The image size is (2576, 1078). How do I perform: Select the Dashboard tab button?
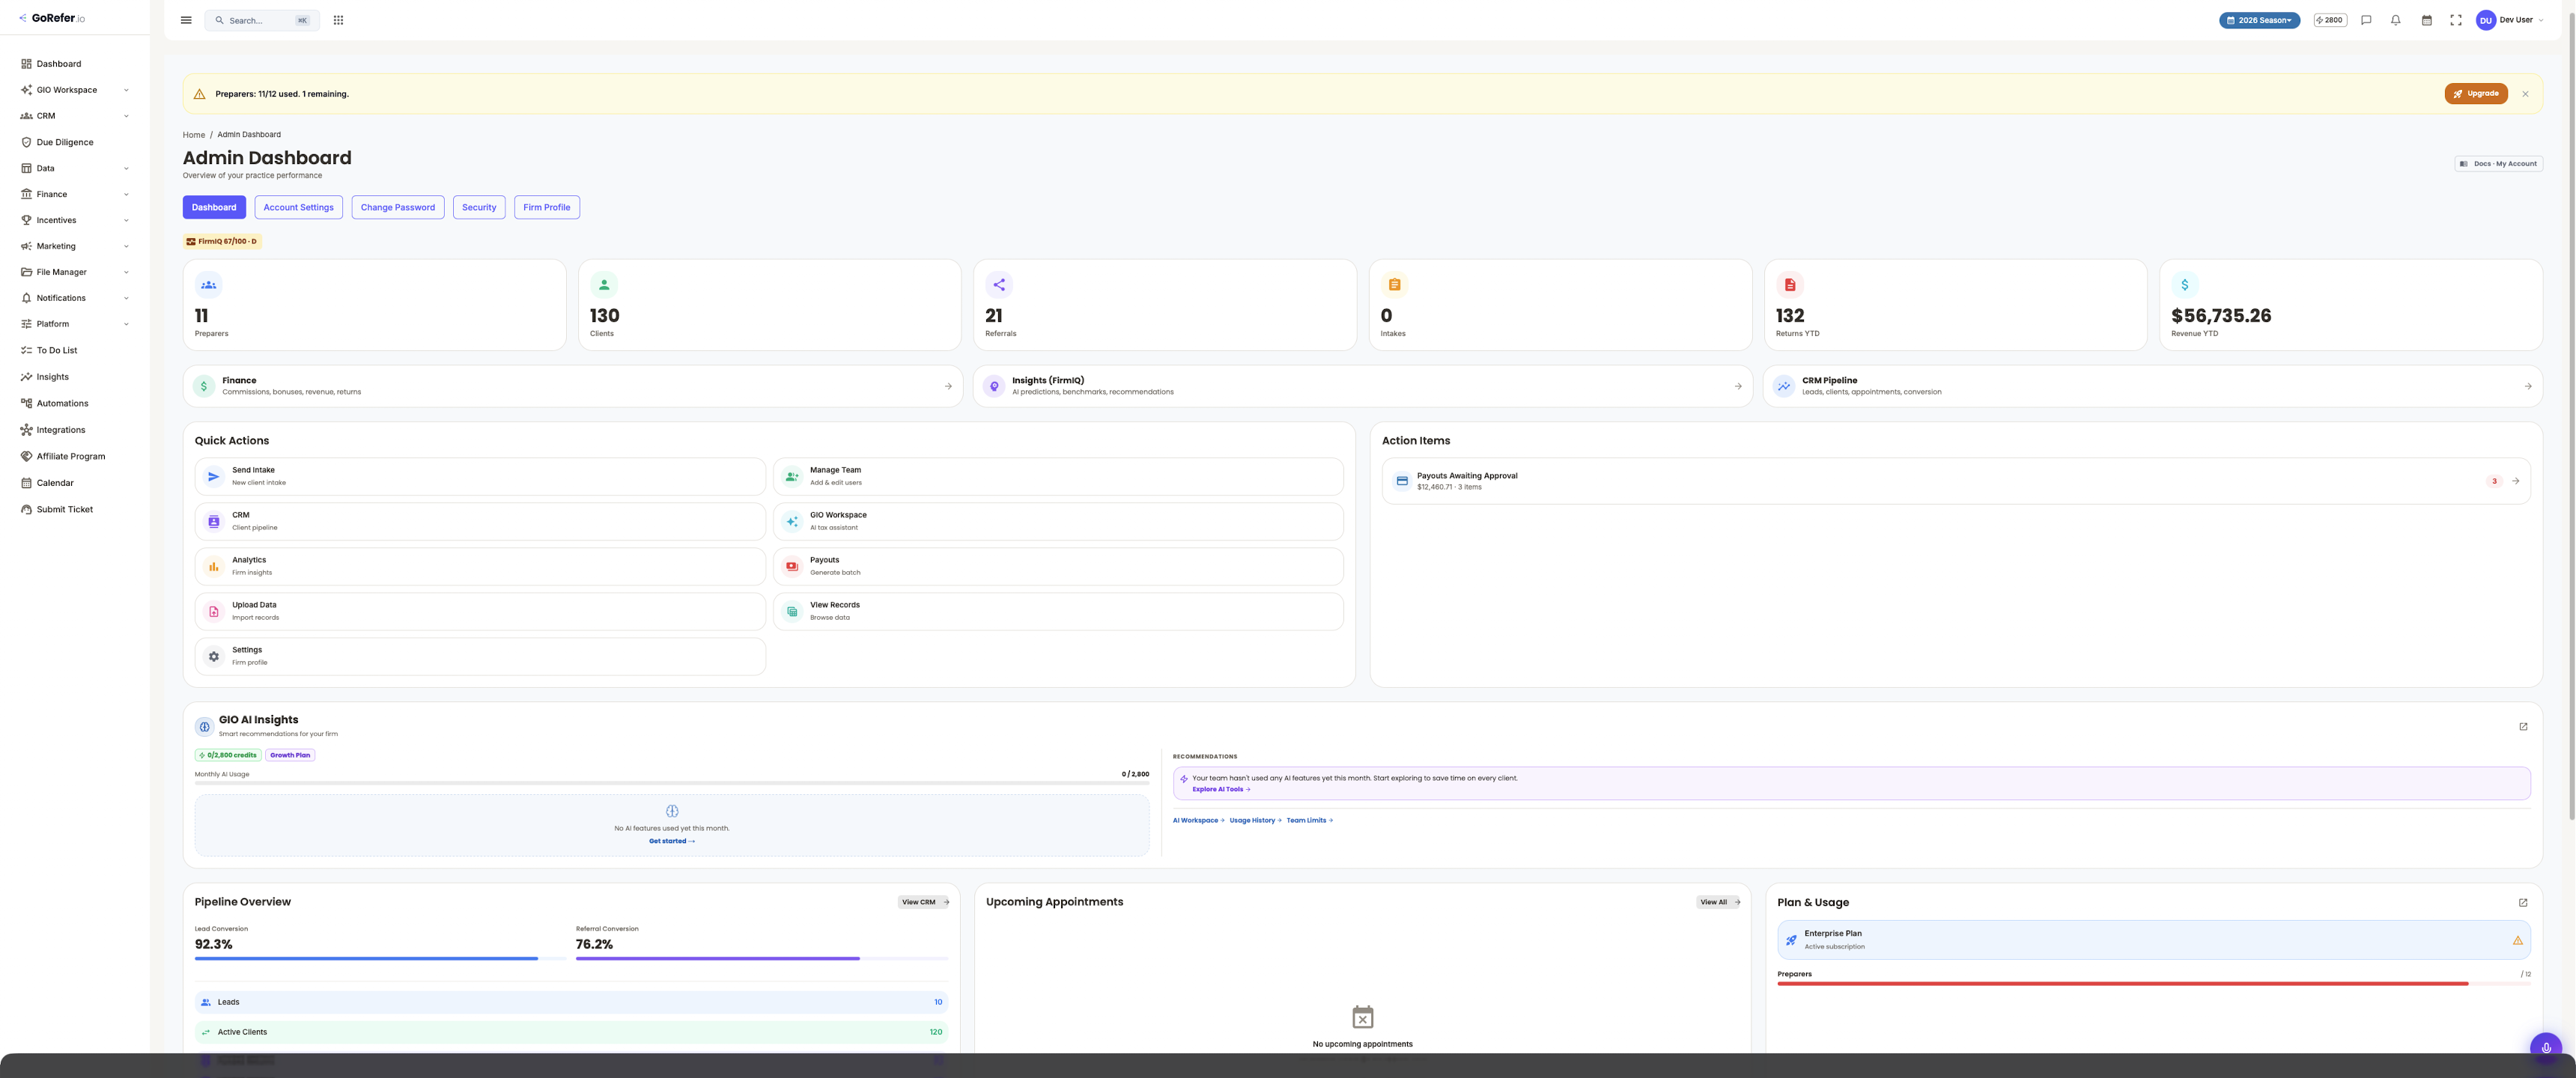coord(214,207)
